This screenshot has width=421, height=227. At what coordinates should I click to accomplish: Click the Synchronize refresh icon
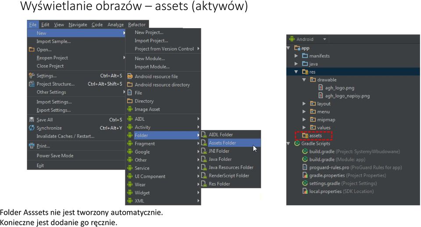click(32, 128)
